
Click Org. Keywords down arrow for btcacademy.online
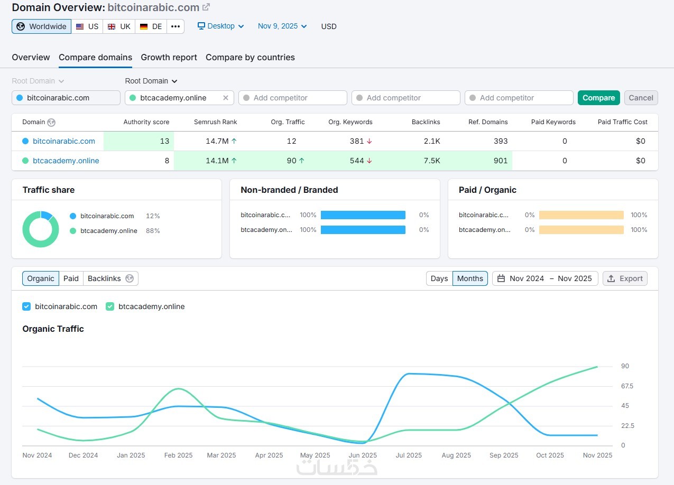pos(370,161)
